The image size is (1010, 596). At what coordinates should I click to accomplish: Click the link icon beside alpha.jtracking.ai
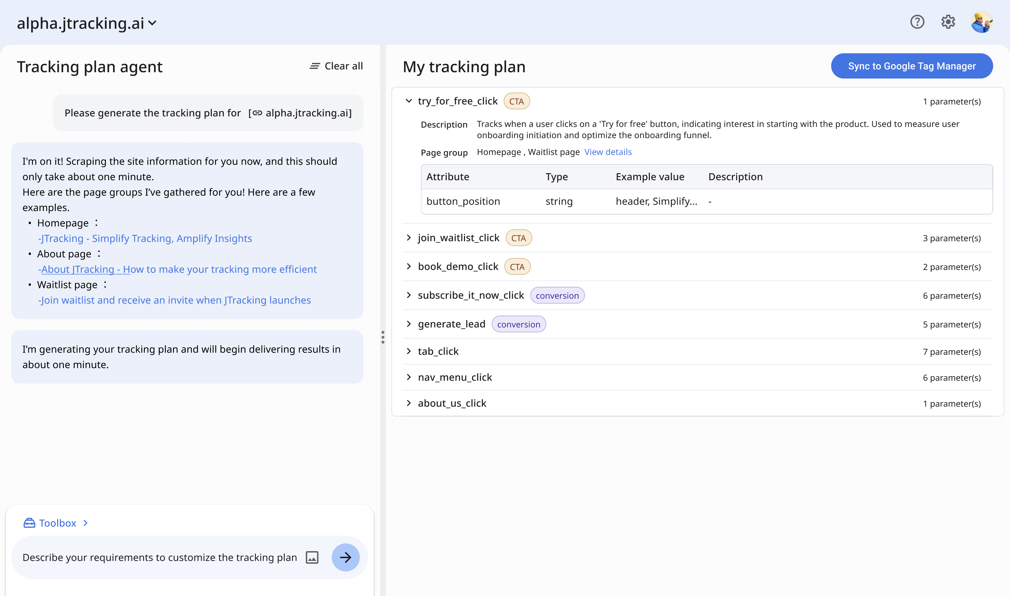(x=257, y=113)
